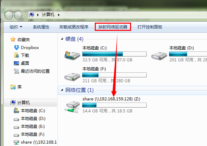Open 下载 folder in favorites
Viewport: 207px width, 146px height.
pos(22,55)
